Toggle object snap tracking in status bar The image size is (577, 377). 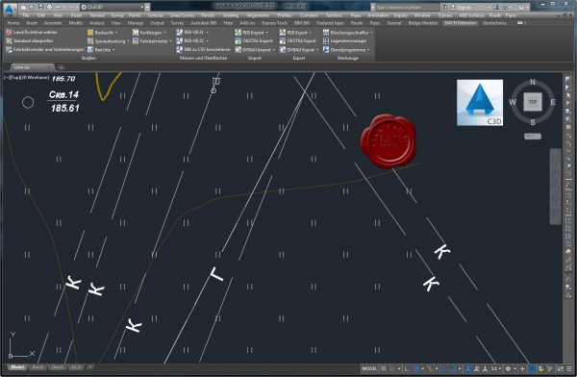[x=444, y=368]
